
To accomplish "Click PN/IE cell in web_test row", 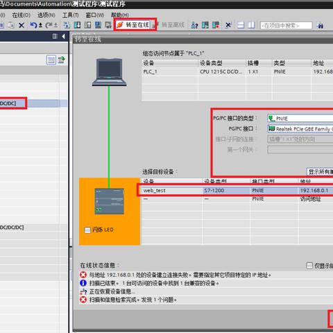I will coord(274,191).
